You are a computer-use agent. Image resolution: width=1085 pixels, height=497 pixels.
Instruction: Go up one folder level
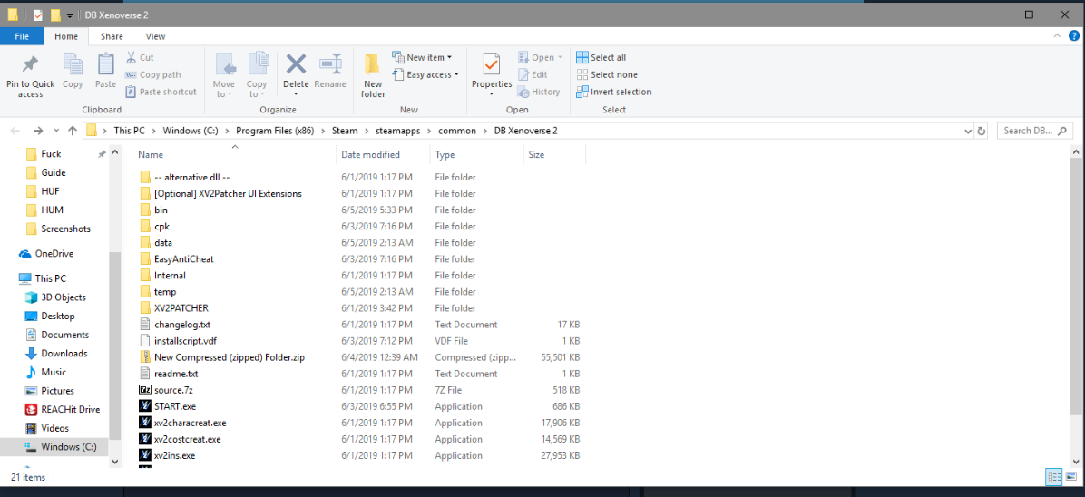click(73, 130)
